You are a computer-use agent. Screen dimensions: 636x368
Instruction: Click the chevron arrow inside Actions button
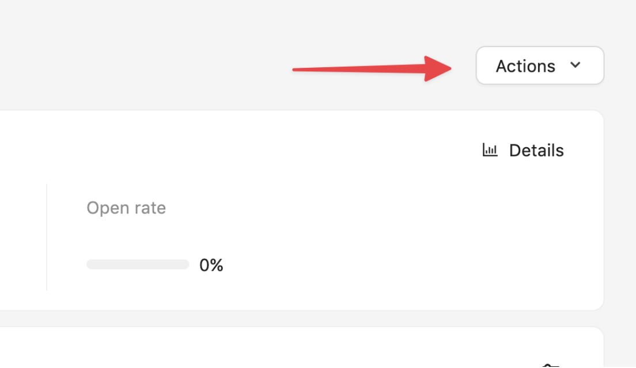coord(575,65)
